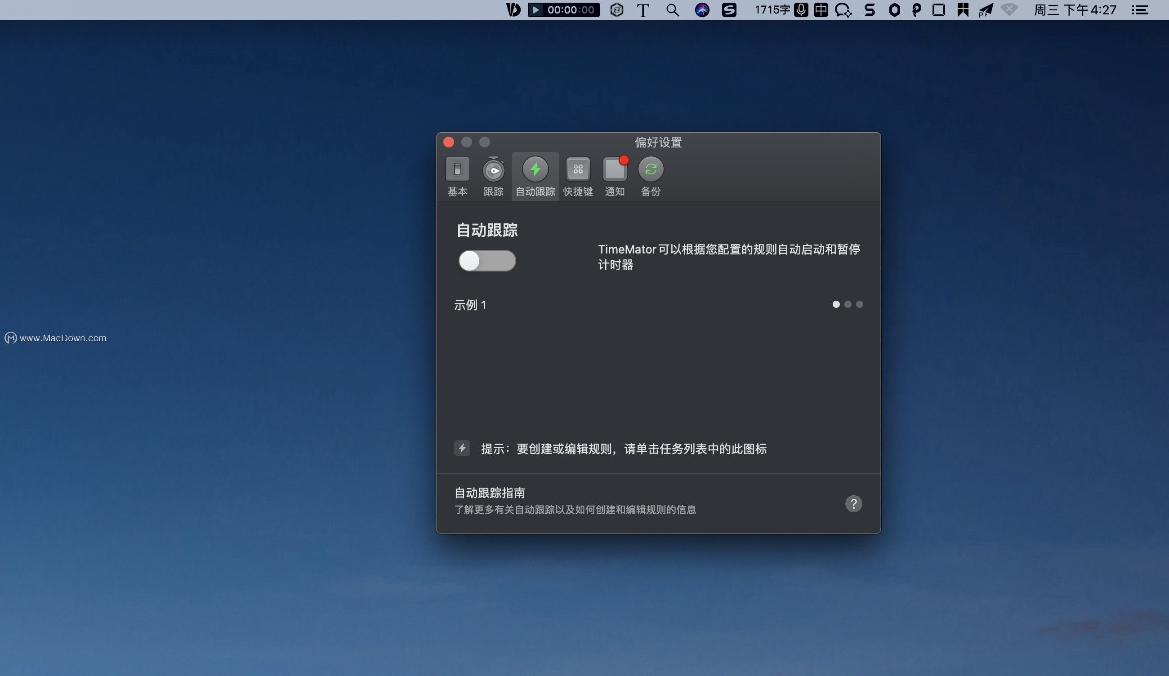Toggle the 自动跟踪 auto-tracking switch
Screen dimensions: 1169x676
tap(487, 261)
